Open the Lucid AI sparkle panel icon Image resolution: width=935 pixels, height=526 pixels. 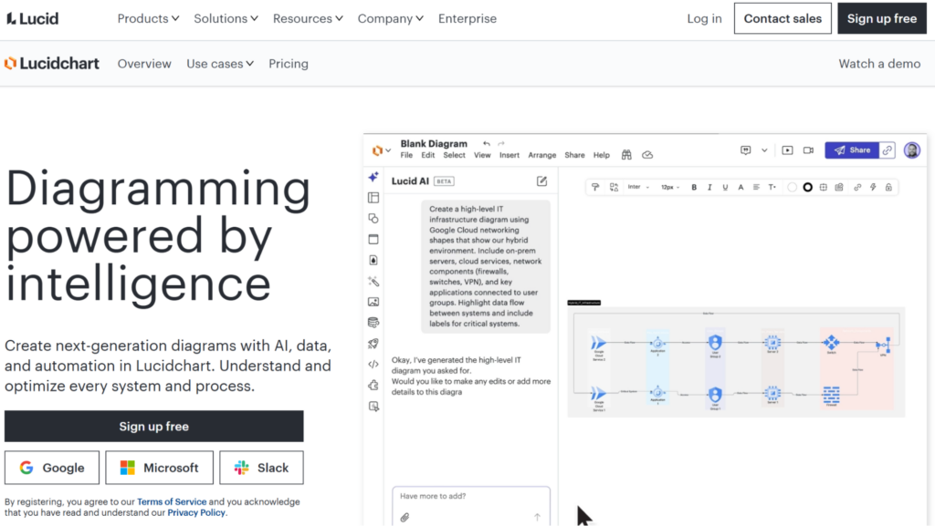click(x=373, y=177)
